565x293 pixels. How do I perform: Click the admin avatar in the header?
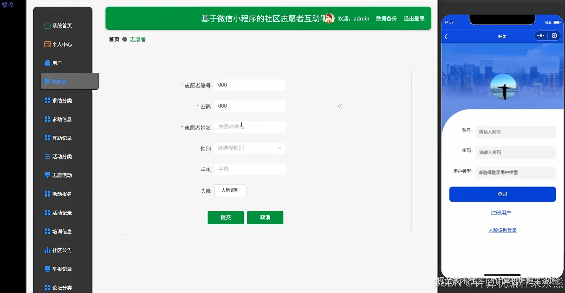point(329,18)
